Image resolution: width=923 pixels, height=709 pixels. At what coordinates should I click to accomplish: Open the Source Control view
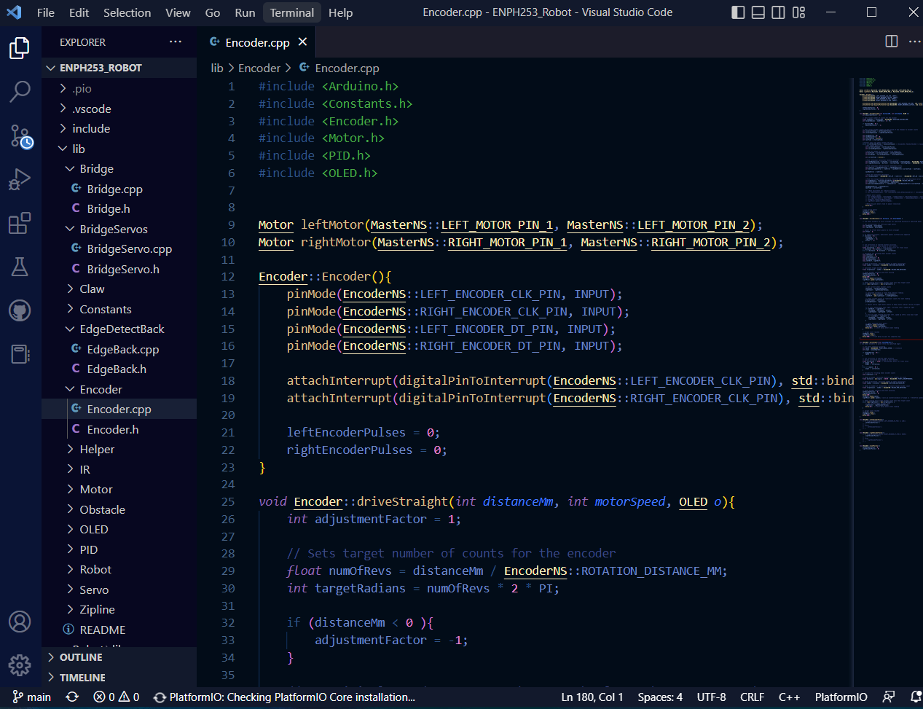[20, 136]
